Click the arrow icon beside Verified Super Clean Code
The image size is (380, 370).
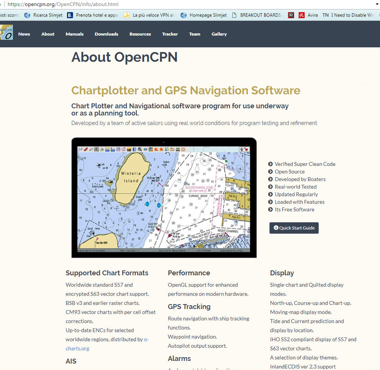(x=271, y=164)
